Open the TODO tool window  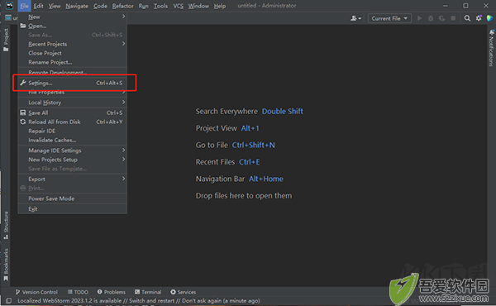[78, 292]
